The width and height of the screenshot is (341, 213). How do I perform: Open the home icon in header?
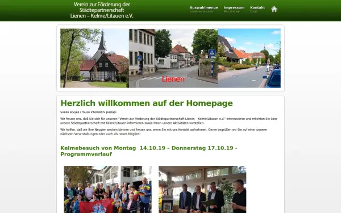(x=274, y=9)
